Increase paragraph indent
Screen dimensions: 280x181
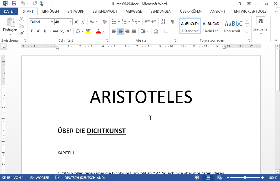pyautogui.click(x=154, y=22)
